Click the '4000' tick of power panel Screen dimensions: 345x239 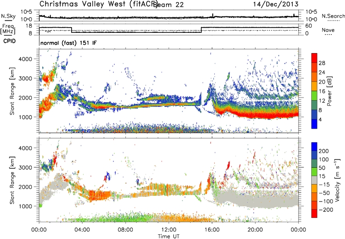point(25,59)
